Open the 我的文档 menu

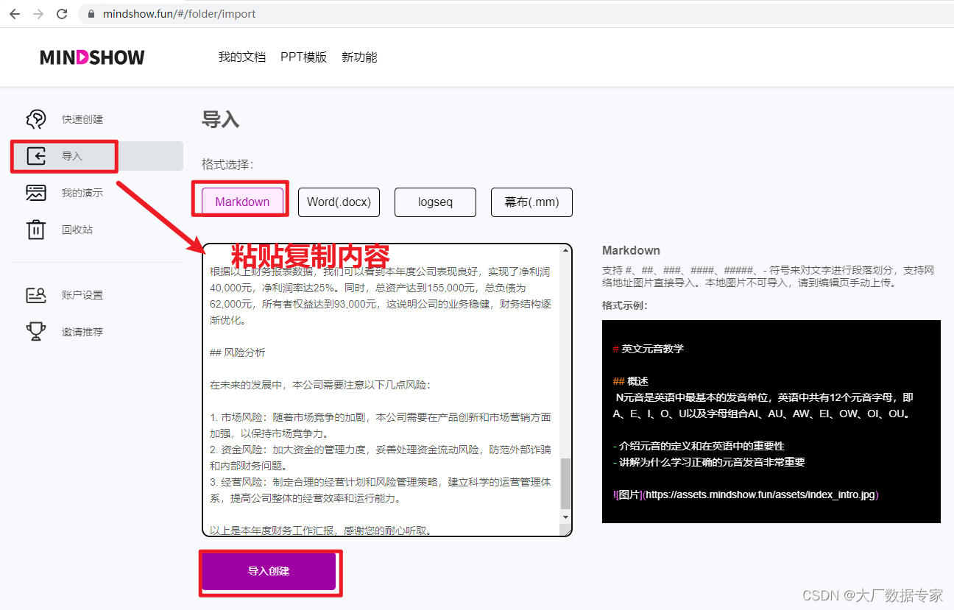[x=242, y=57]
